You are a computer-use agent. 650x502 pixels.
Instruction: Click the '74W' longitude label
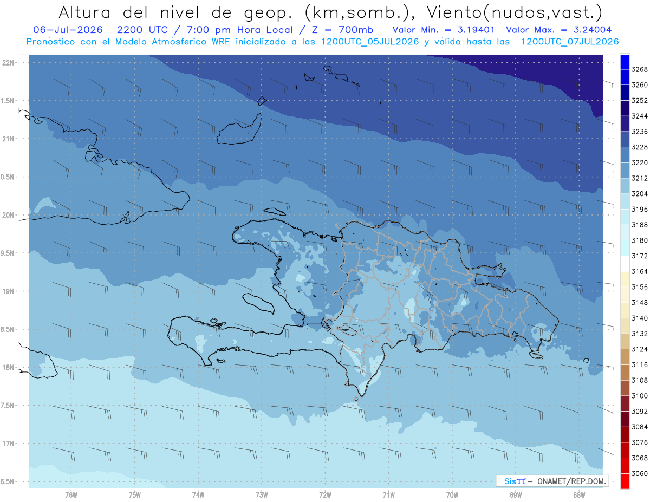click(198, 494)
